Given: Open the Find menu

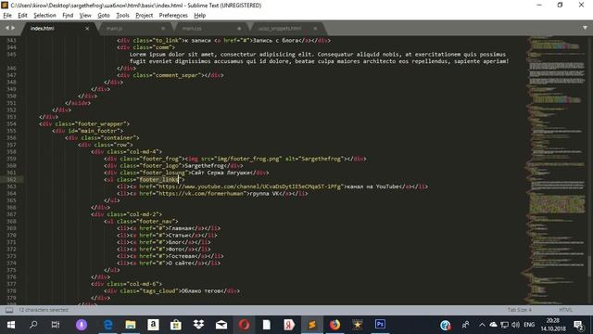Looking at the screenshot, I should [x=68, y=15].
